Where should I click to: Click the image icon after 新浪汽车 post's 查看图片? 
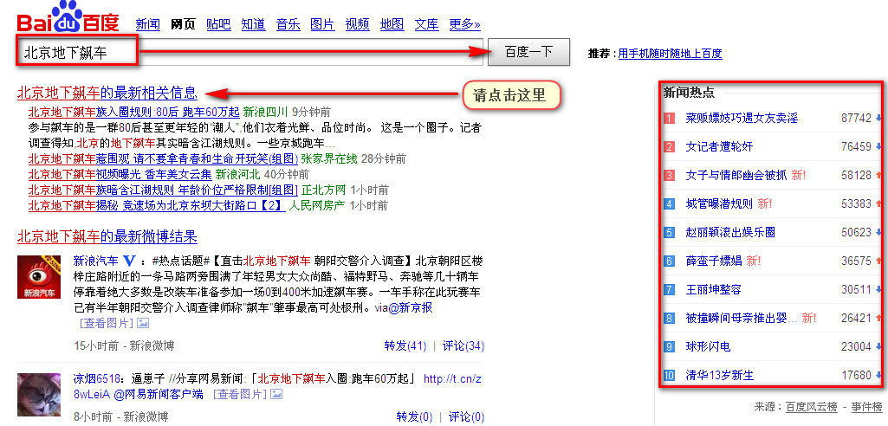coord(143,323)
